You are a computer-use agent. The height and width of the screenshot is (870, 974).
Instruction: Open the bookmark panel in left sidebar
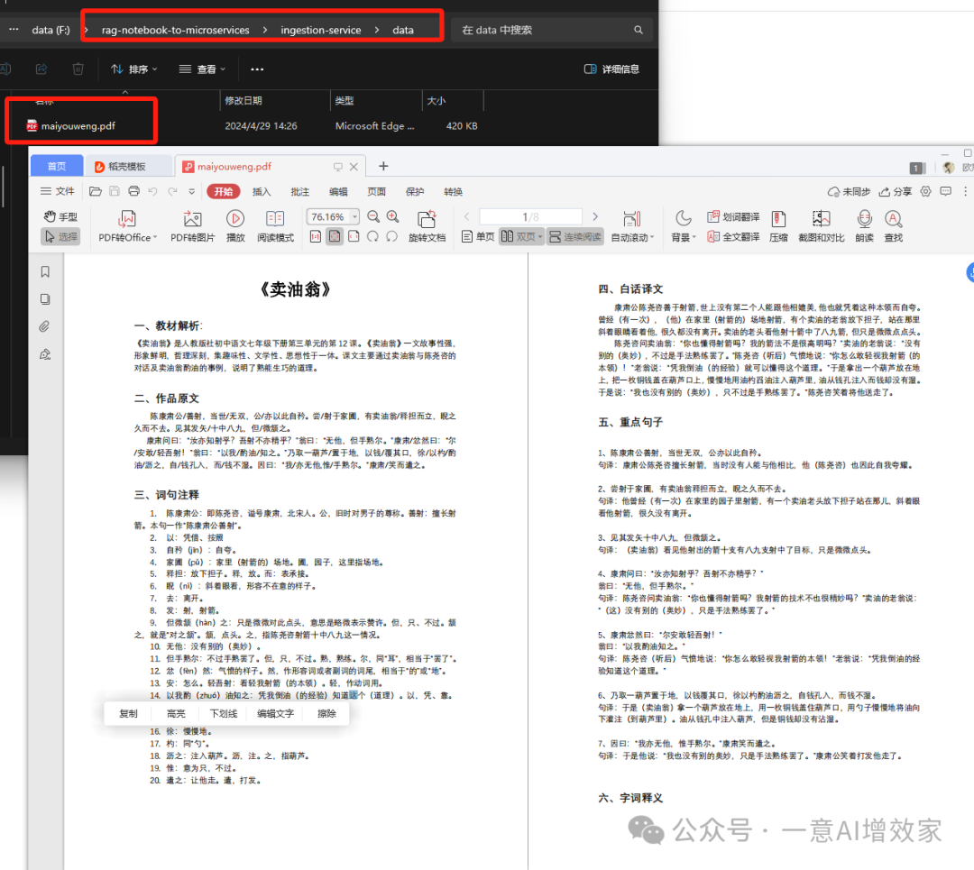coord(45,272)
